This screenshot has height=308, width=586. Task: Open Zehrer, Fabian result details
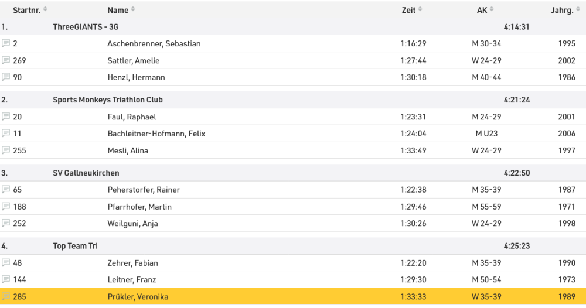click(x=132, y=263)
